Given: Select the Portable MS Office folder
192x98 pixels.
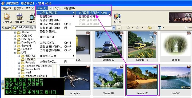Looking at the screenshot, I should [39, 66].
